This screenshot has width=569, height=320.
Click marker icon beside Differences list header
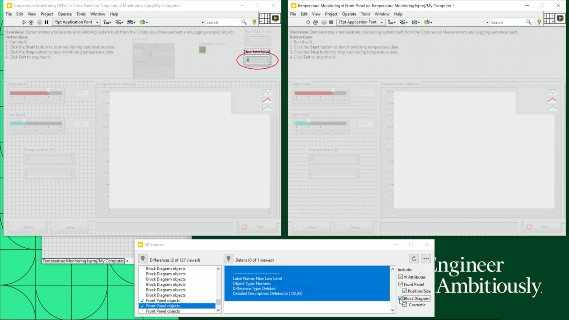(x=143, y=259)
